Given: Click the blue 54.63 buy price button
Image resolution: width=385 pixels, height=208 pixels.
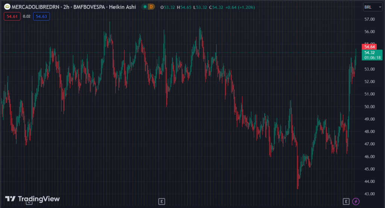Looking at the screenshot, I should pyautogui.click(x=41, y=17).
